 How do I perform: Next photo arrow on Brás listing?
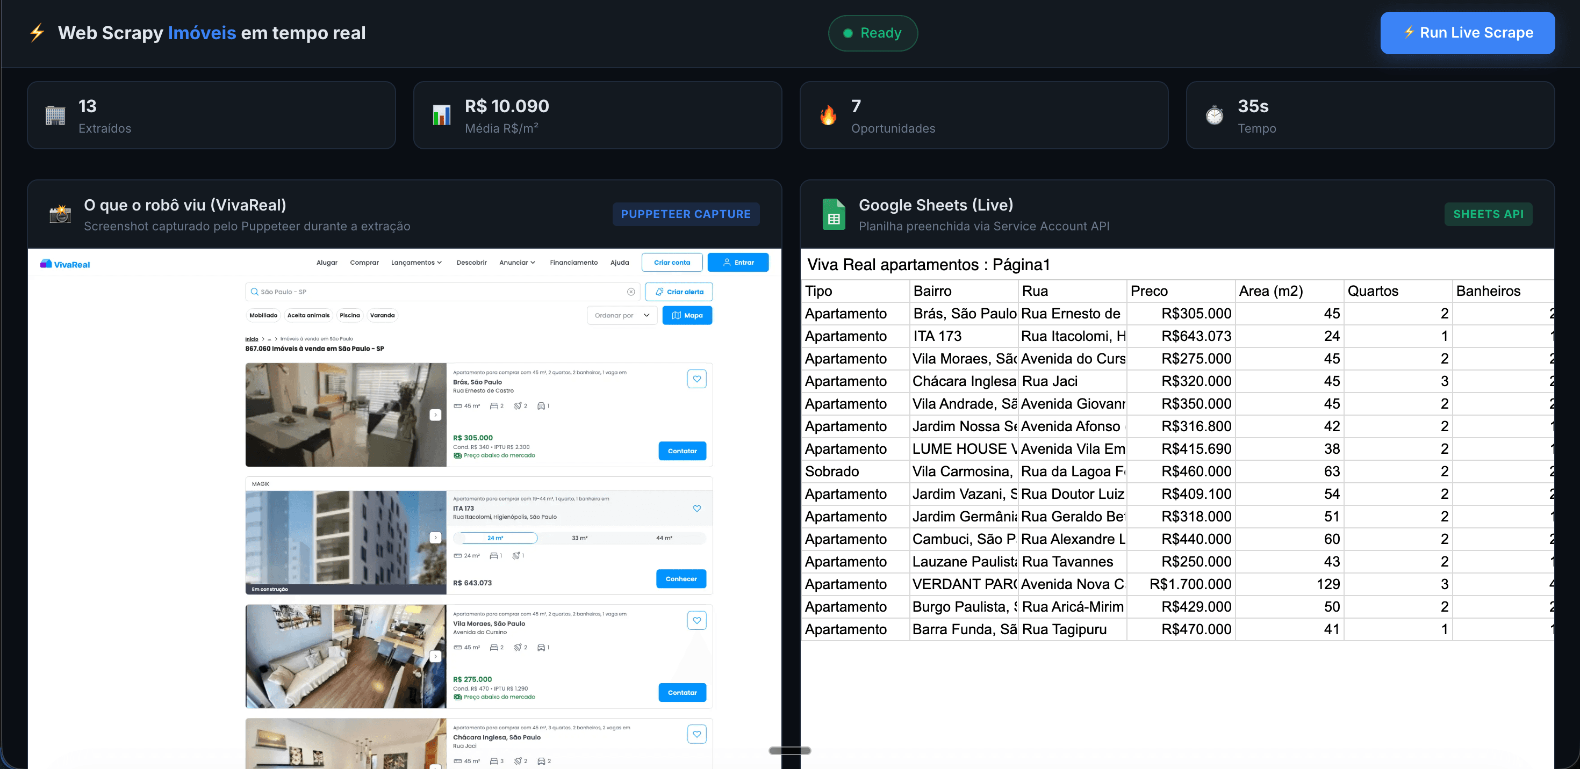click(x=435, y=415)
